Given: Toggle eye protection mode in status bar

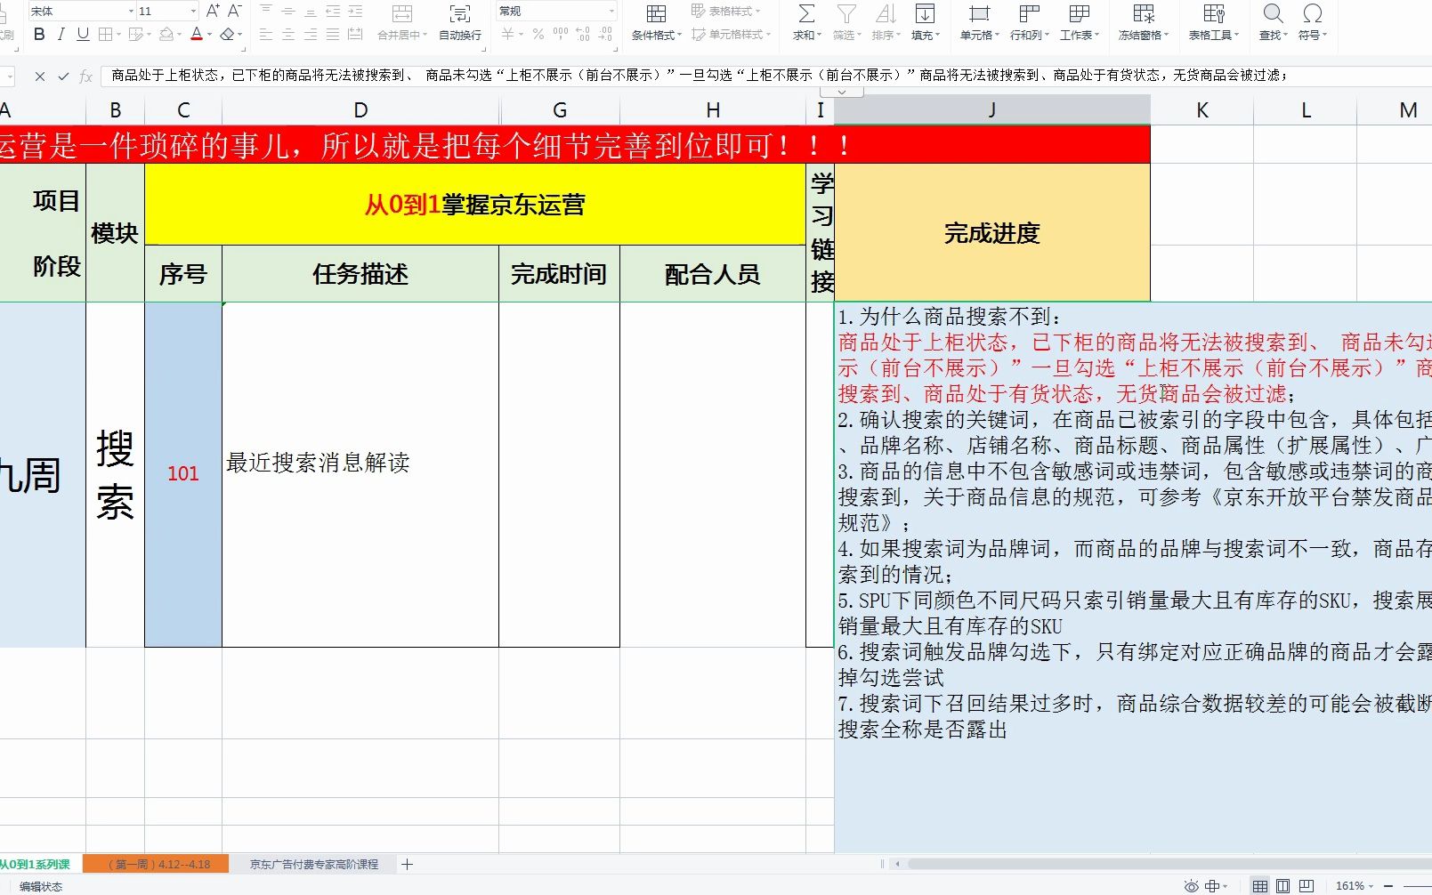Looking at the screenshot, I should 1191,886.
